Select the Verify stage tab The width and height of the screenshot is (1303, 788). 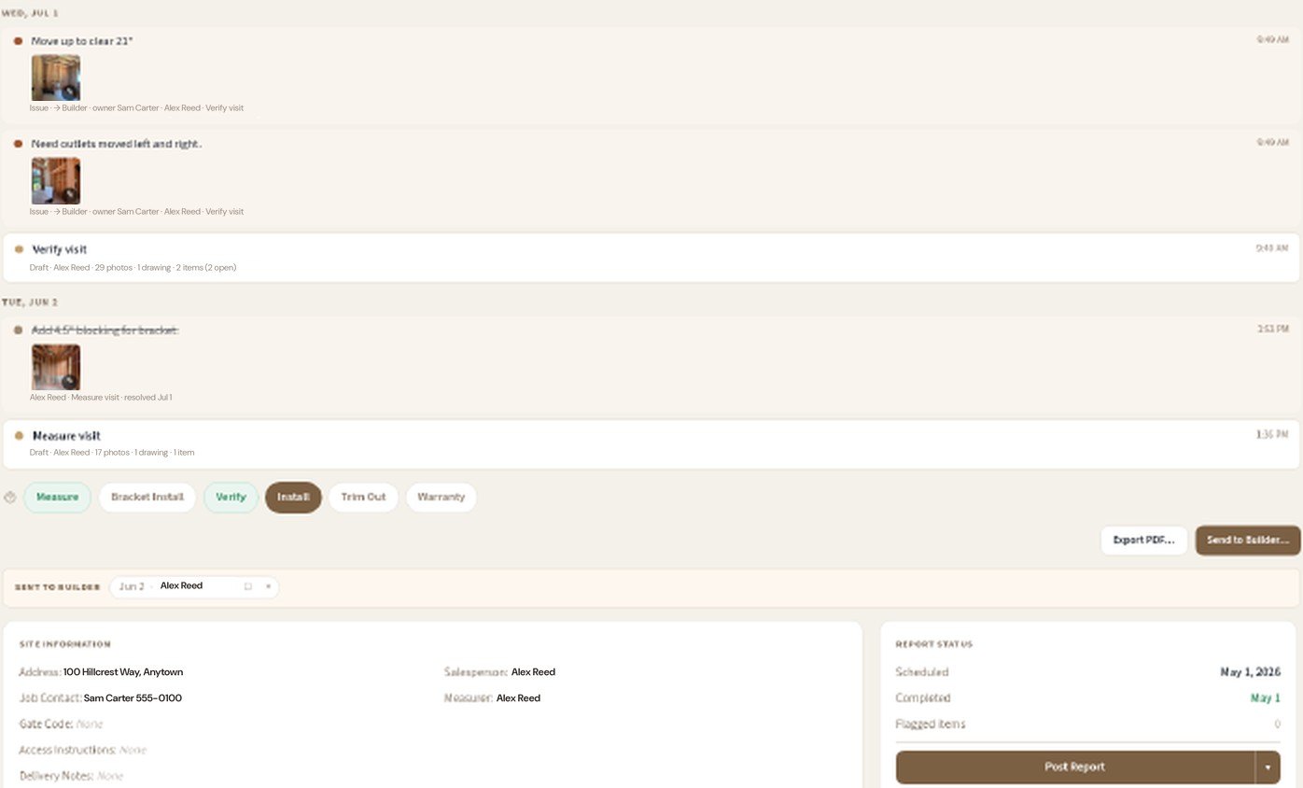point(231,498)
